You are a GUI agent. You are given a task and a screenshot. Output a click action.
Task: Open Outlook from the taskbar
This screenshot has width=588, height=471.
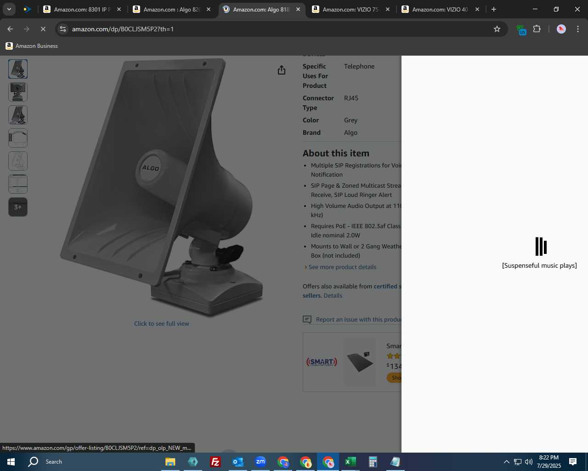[x=238, y=462]
